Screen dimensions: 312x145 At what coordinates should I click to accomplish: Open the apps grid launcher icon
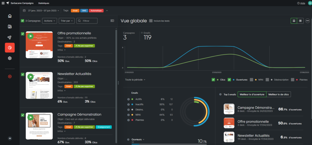3,3
